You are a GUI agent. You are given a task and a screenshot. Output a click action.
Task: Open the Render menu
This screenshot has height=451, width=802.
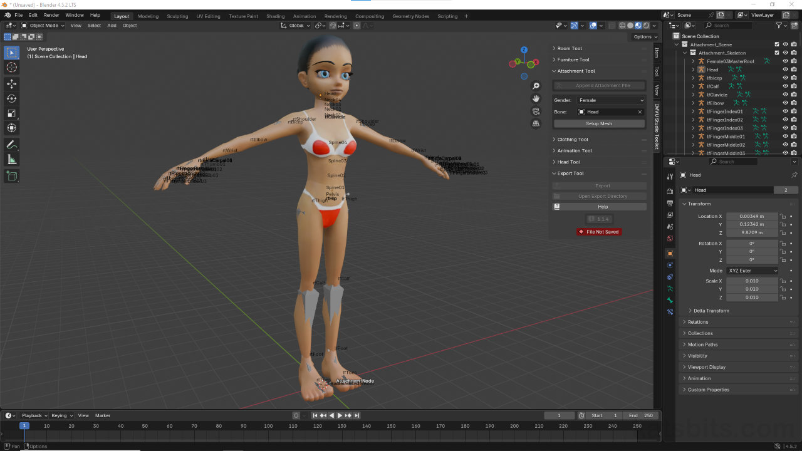51,15
